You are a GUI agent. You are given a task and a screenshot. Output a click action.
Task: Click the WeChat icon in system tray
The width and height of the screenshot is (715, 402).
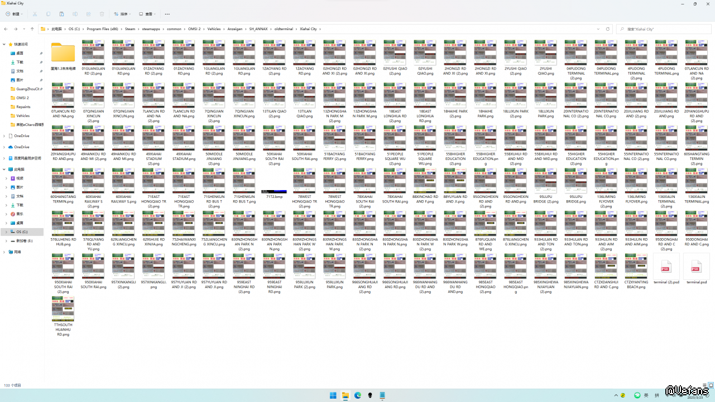click(x=637, y=395)
